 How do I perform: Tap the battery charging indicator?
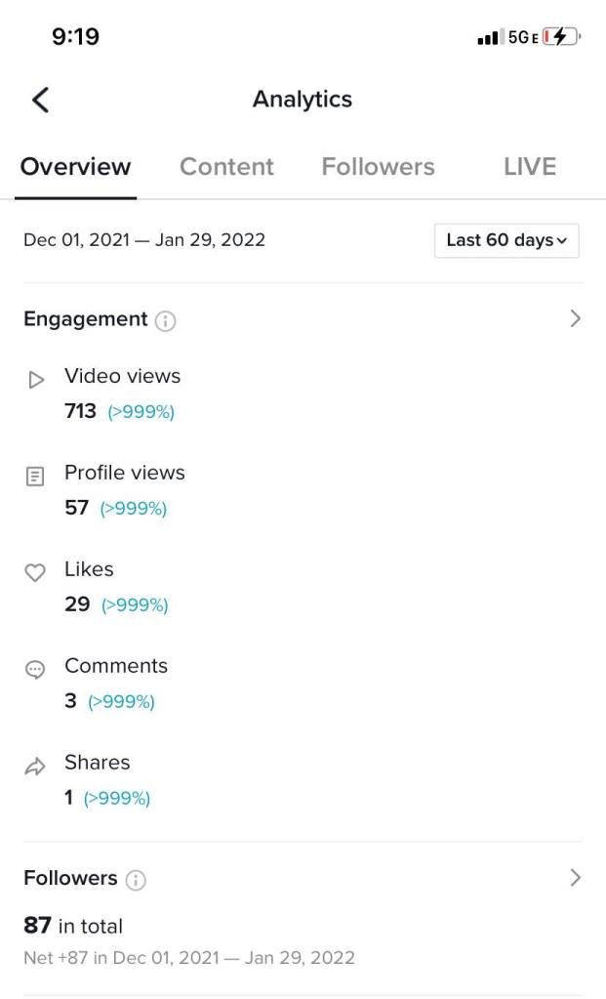(x=561, y=37)
